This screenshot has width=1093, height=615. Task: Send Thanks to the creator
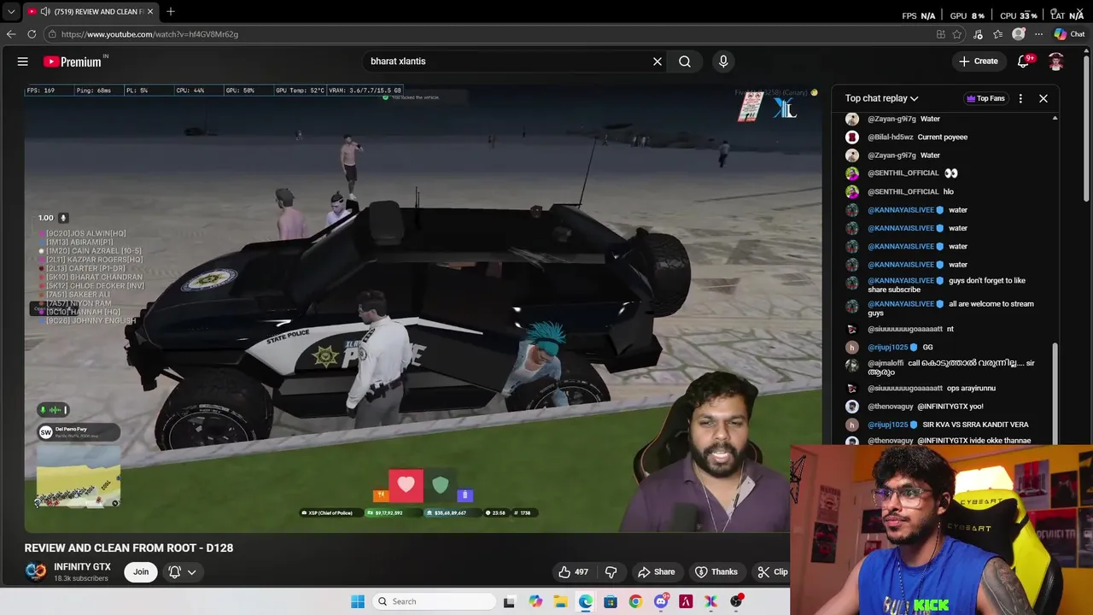pos(716,572)
